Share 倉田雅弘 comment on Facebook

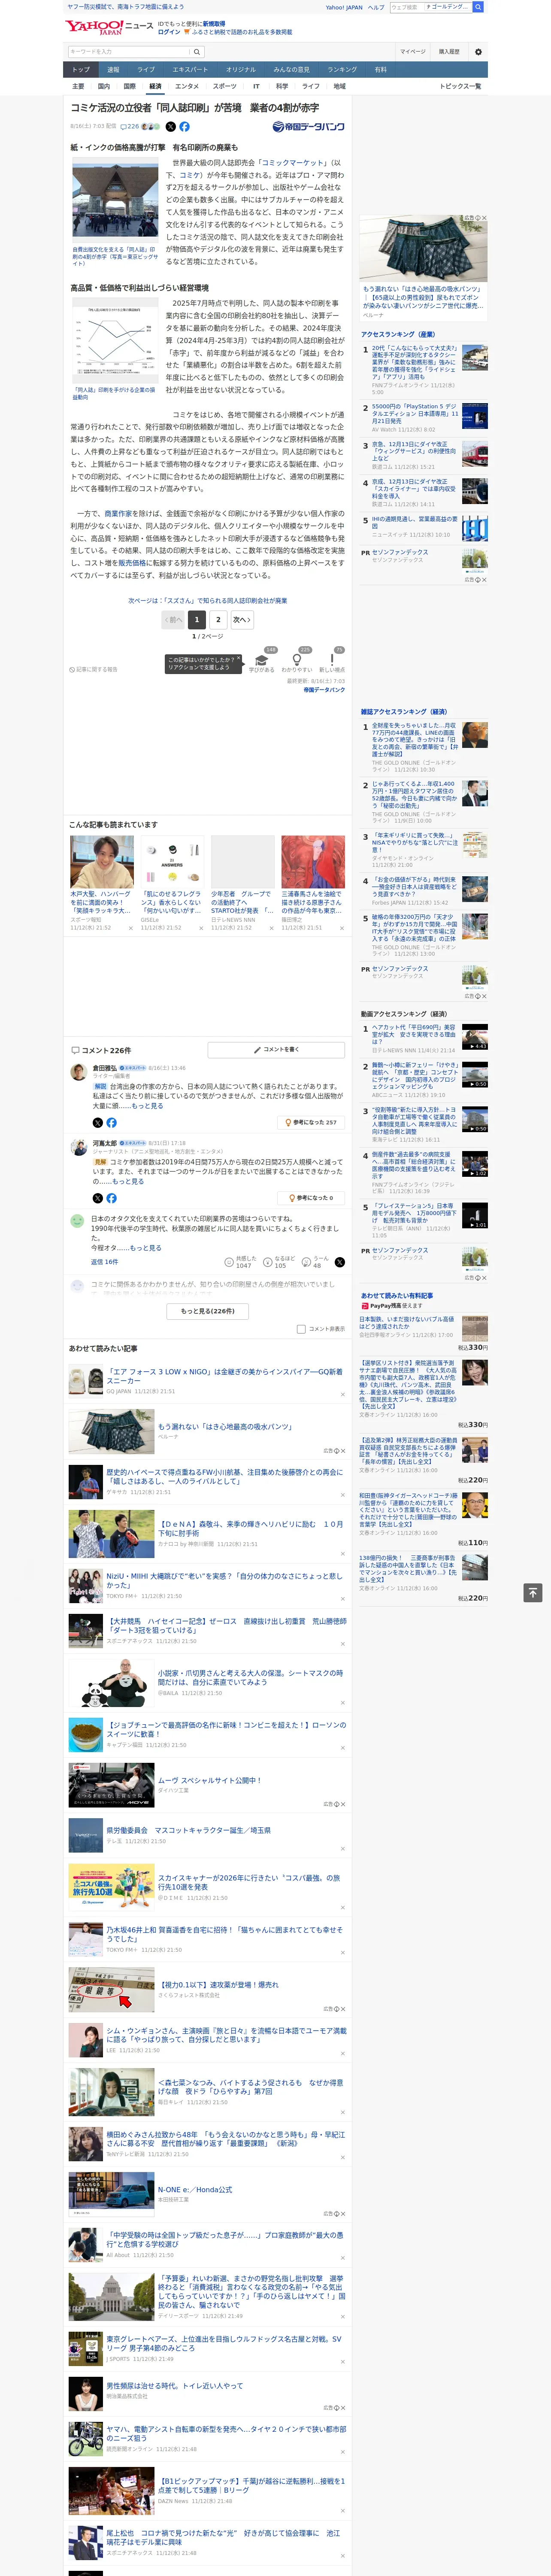tap(111, 1123)
